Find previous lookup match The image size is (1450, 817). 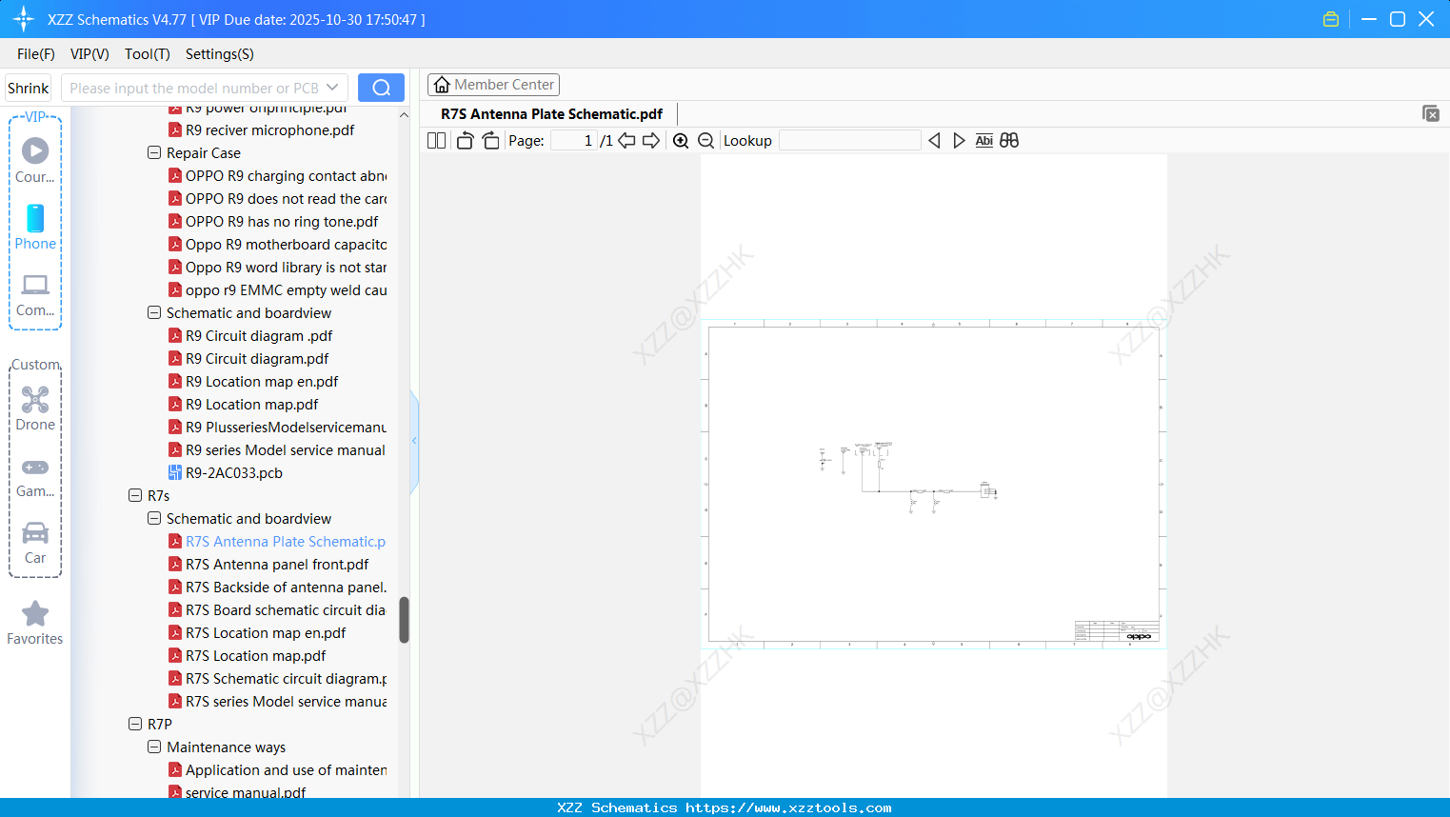pos(934,141)
